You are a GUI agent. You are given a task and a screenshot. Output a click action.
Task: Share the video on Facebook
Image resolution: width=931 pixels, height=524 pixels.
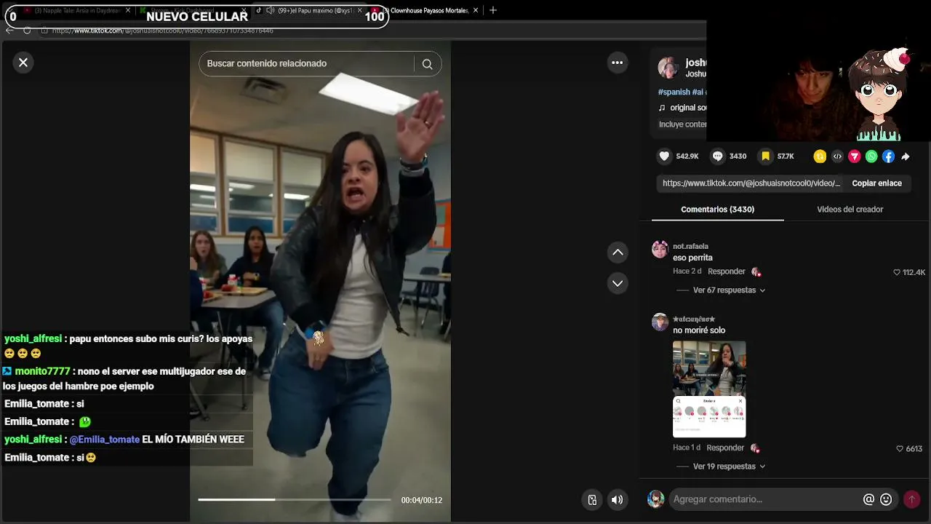tap(888, 156)
